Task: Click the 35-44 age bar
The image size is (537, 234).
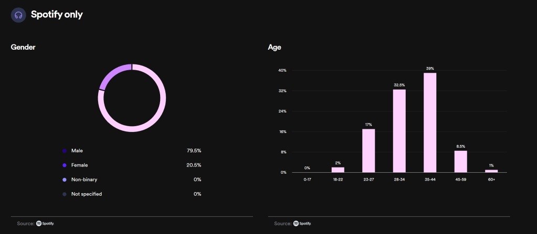Action: pyautogui.click(x=430, y=122)
